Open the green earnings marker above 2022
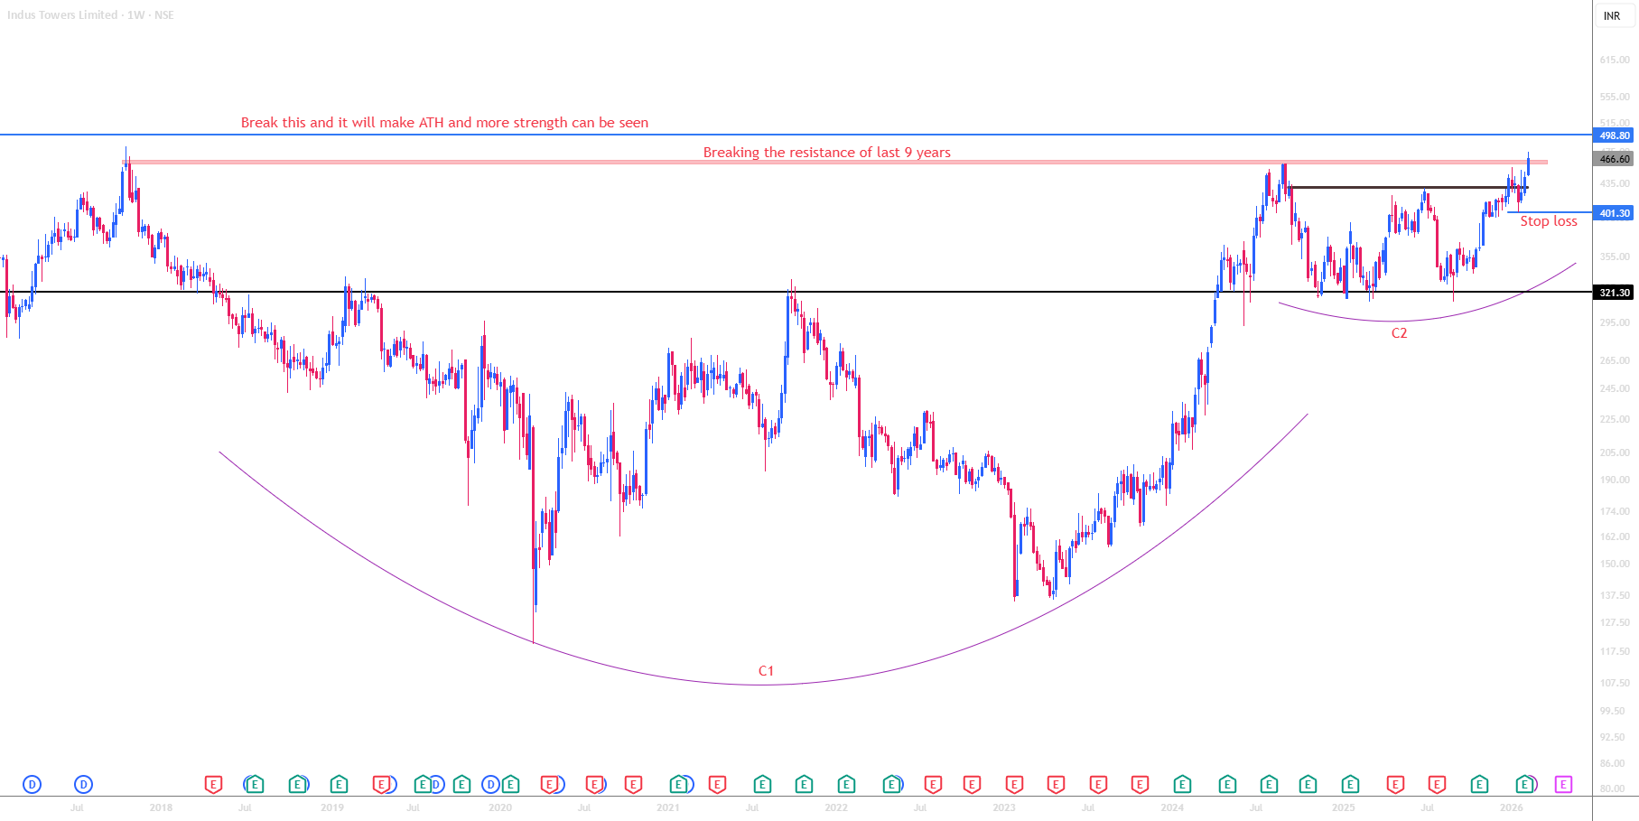 point(846,785)
